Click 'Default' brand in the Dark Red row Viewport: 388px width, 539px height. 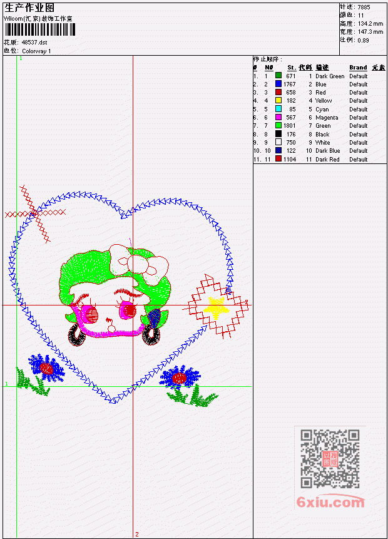tap(359, 160)
